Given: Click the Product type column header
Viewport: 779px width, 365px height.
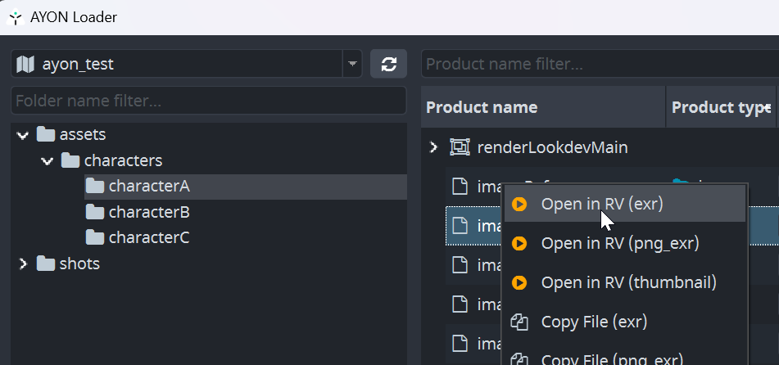Looking at the screenshot, I should (x=714, y=107).
